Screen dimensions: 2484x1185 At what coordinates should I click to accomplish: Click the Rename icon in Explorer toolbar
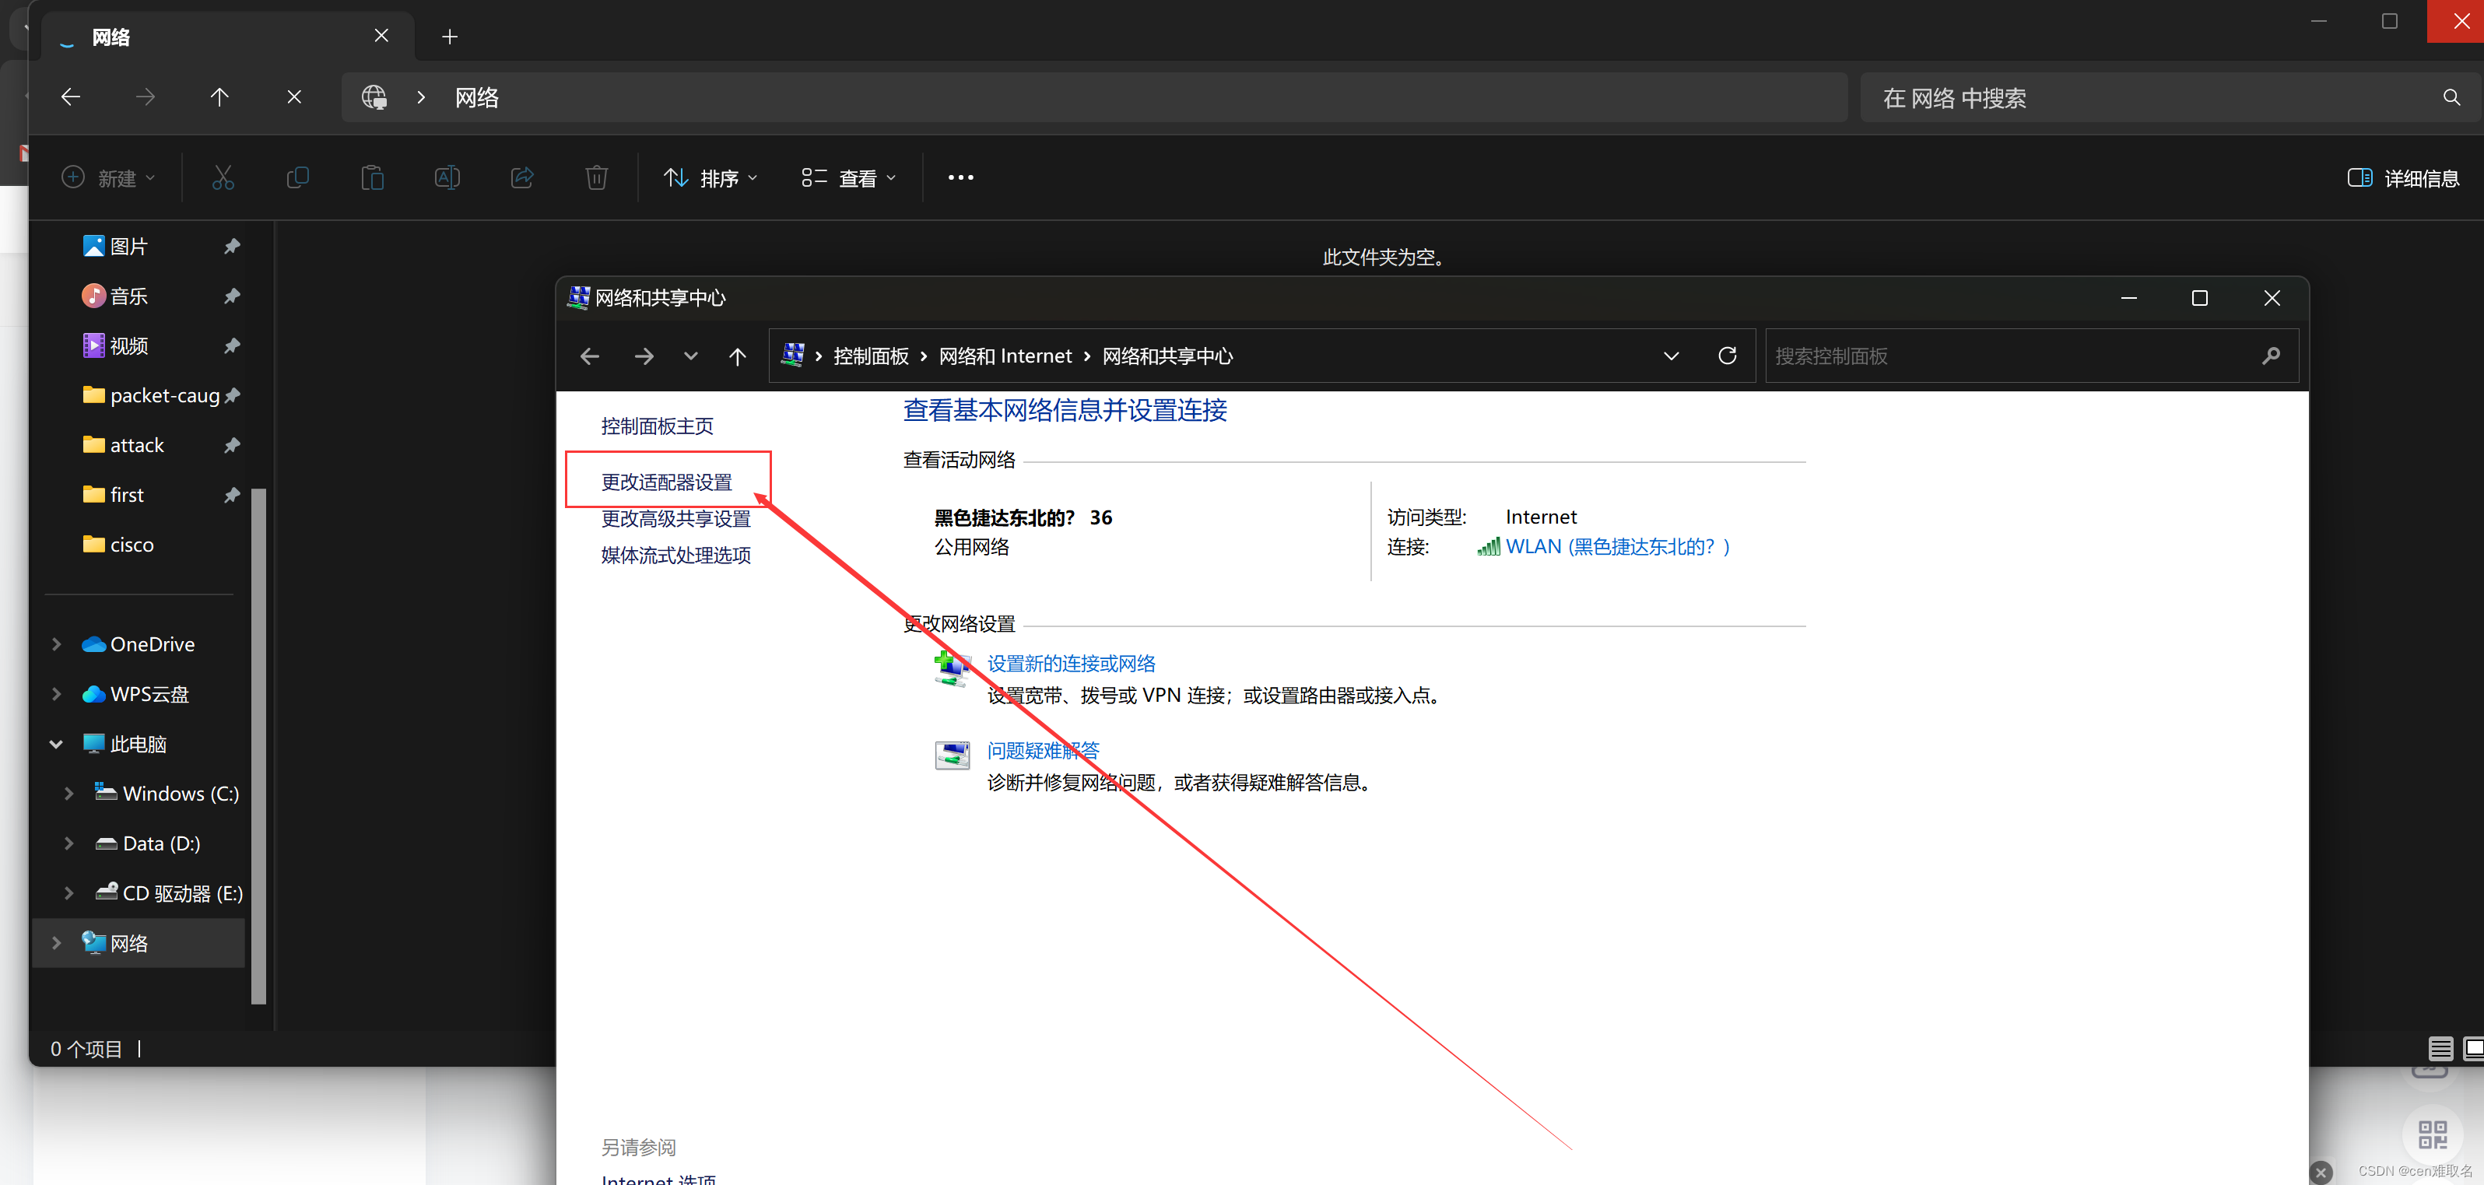click(x=447, y=177)
